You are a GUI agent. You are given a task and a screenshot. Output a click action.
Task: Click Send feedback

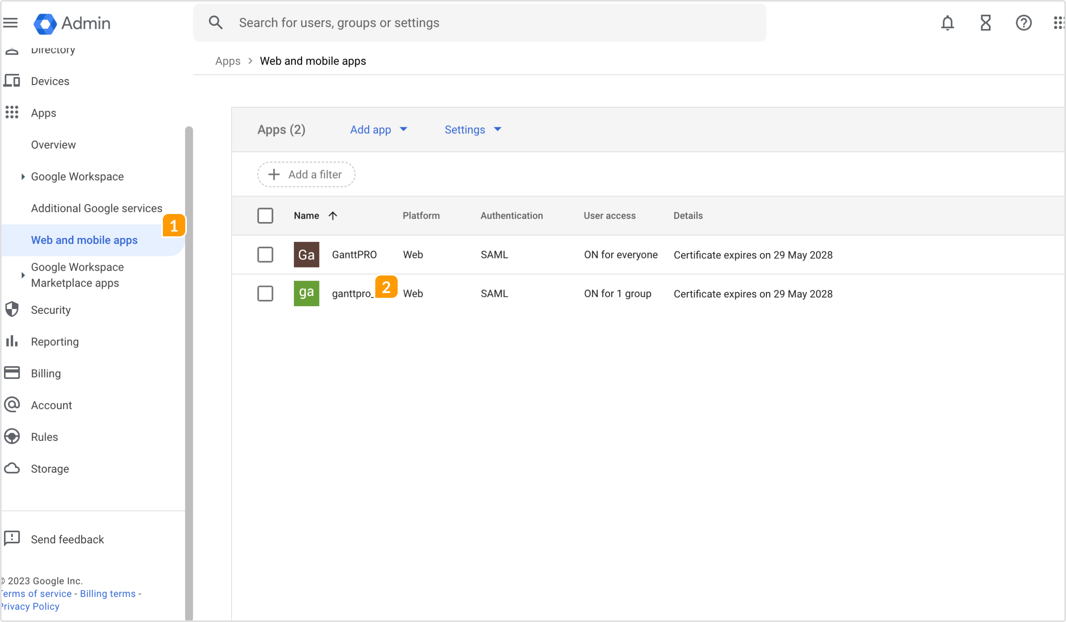coord(67,539)
